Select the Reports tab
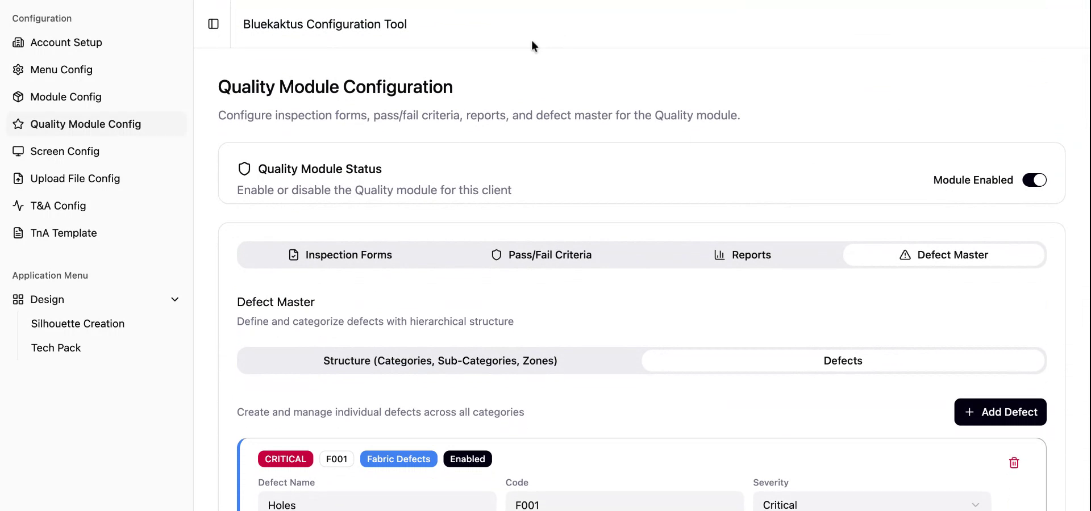The width and height of the screenshot is (1091, 511). [x=742, y=255]
